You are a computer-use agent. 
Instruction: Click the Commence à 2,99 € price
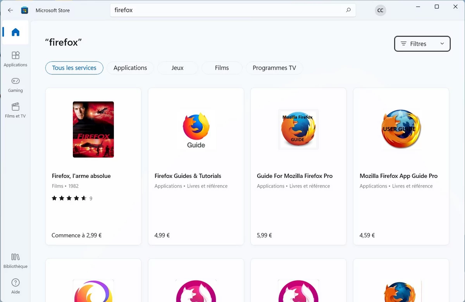point(77,235)
